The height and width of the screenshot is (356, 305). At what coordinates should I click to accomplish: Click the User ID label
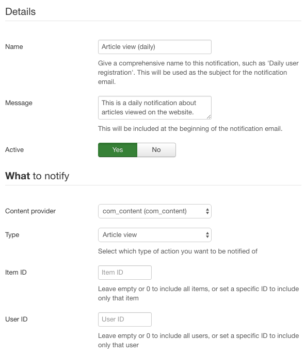(17, 319)
